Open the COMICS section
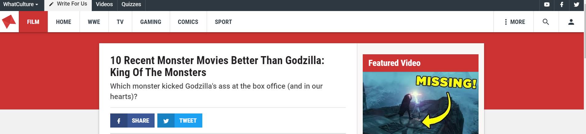 pyautogui.click(x=188, y=22)
